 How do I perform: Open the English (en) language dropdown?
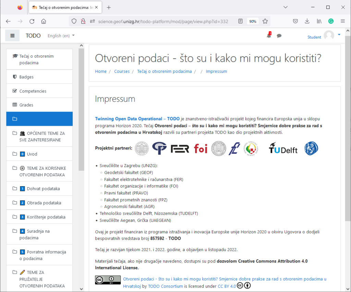(x=61, y=36)
